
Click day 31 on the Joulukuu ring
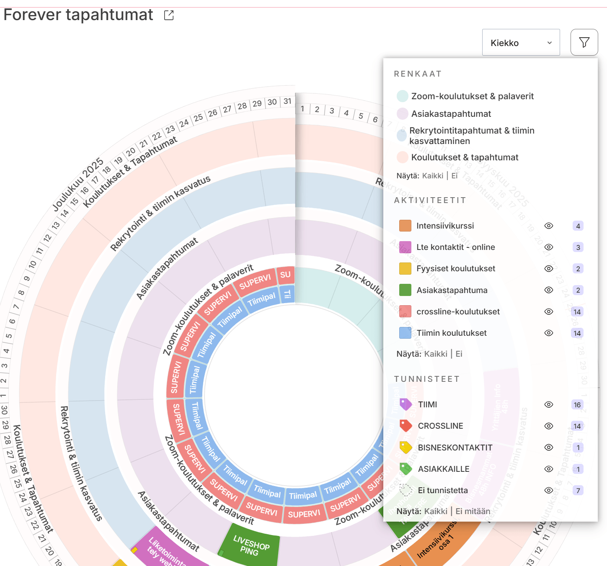[x=287, y=101]
